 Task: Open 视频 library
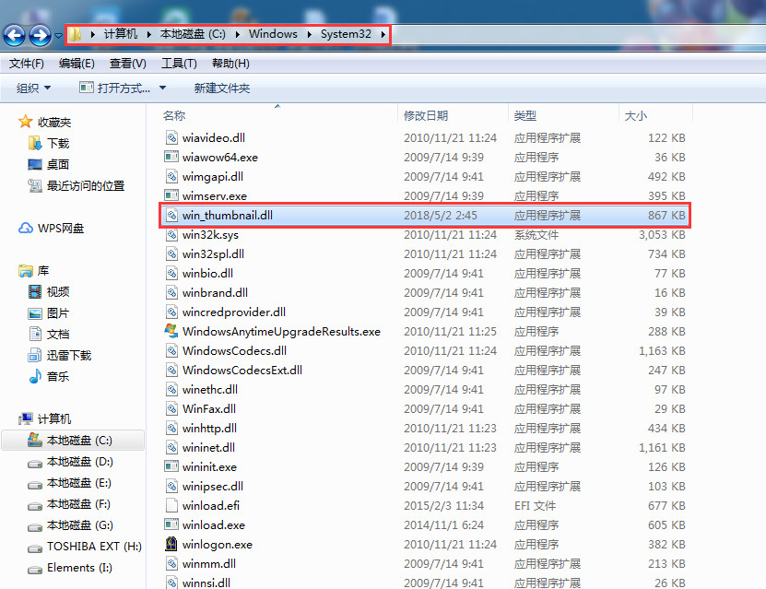pos(49,291)
